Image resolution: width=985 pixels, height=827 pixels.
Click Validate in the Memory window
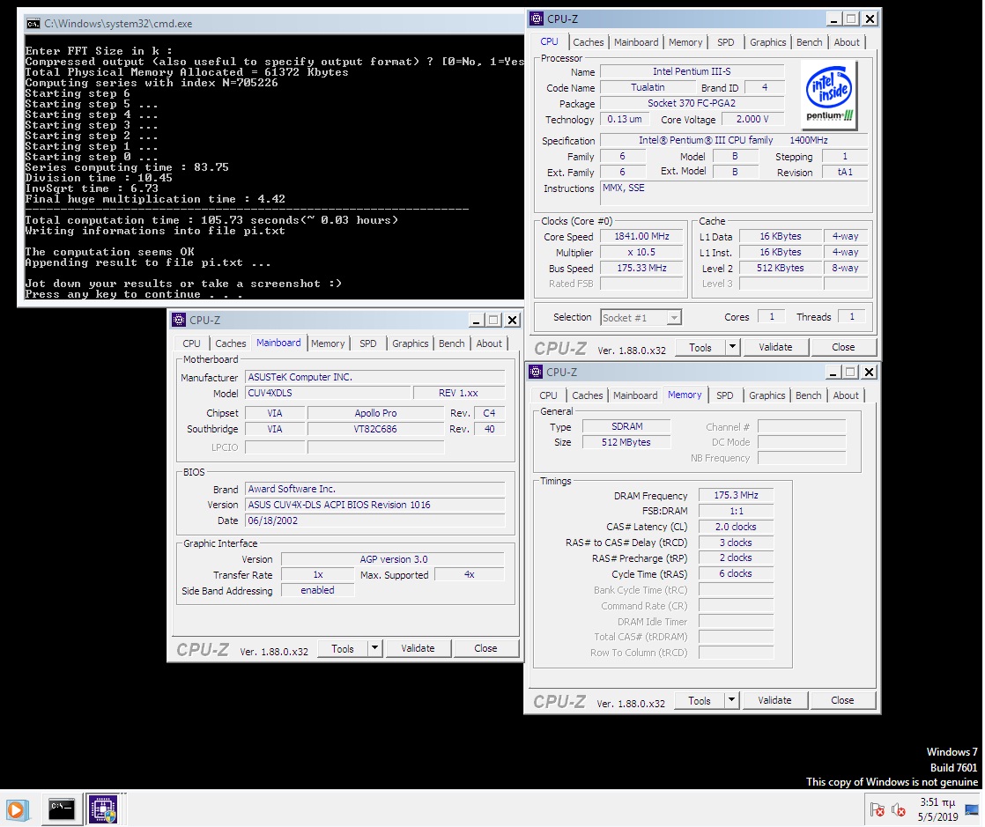774,700
